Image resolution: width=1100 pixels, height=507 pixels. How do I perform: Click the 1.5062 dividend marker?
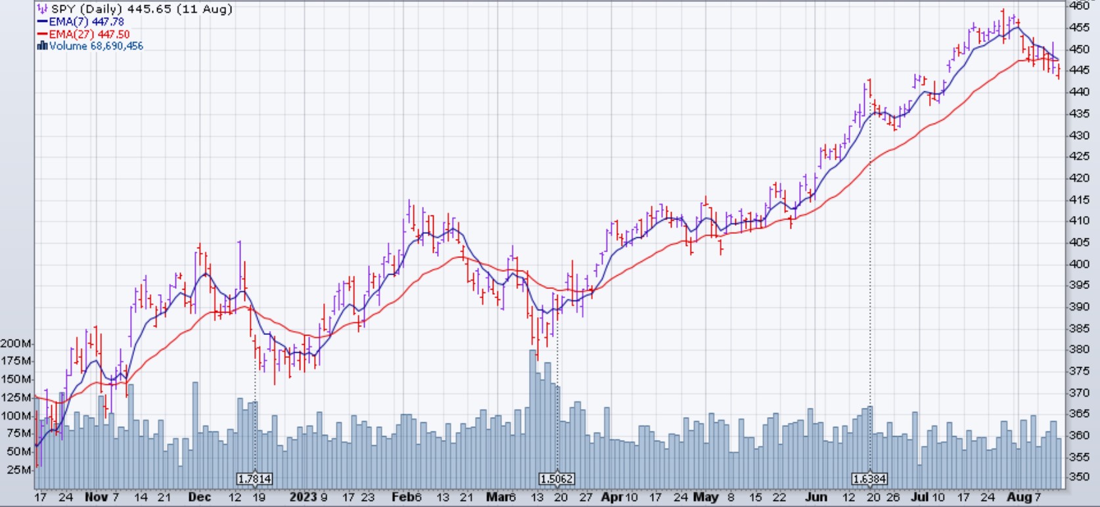[x=557, y=479]
